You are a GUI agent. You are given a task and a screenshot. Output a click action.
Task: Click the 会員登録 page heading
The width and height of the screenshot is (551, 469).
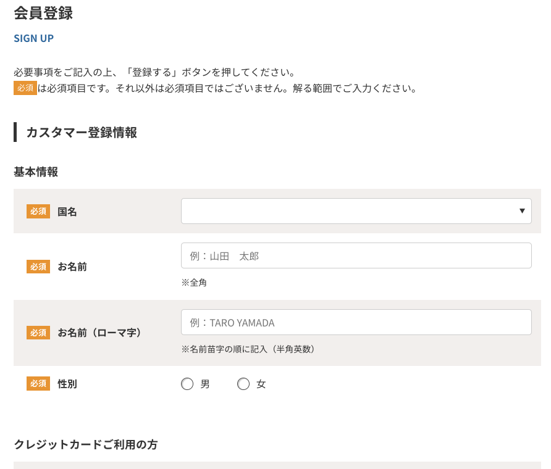click(x=43, y=13)
